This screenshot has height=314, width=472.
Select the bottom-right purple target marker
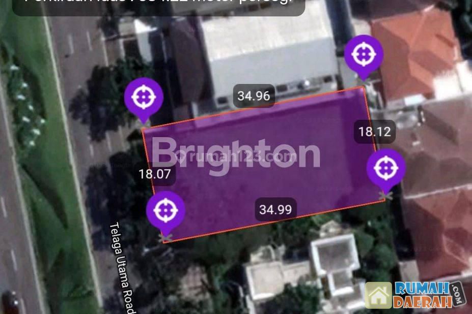tap(386, 169)
